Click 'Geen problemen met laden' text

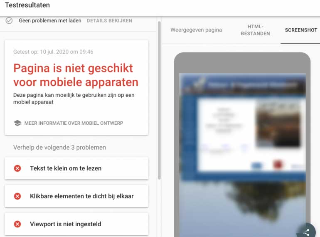pos(50,21)
